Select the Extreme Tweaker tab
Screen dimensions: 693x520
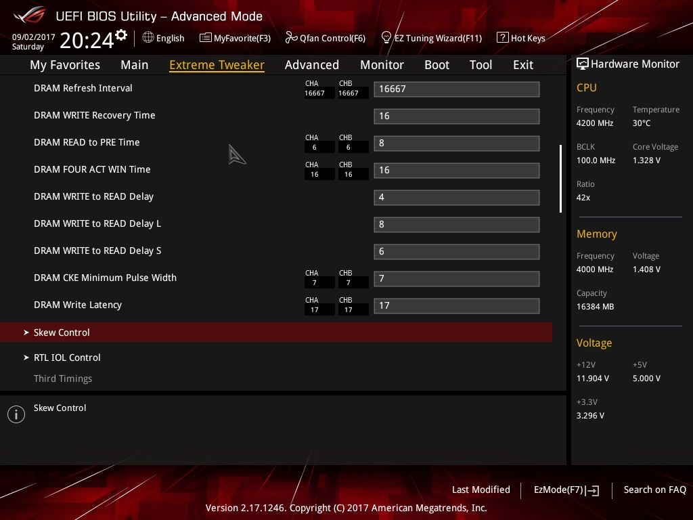click(x=217, y=65)
